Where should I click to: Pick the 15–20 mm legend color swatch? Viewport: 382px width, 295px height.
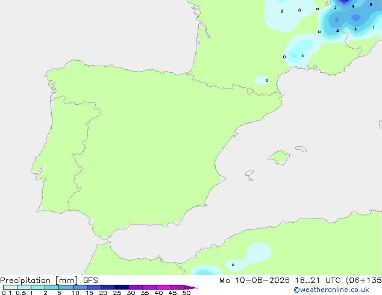coord(94,287)
